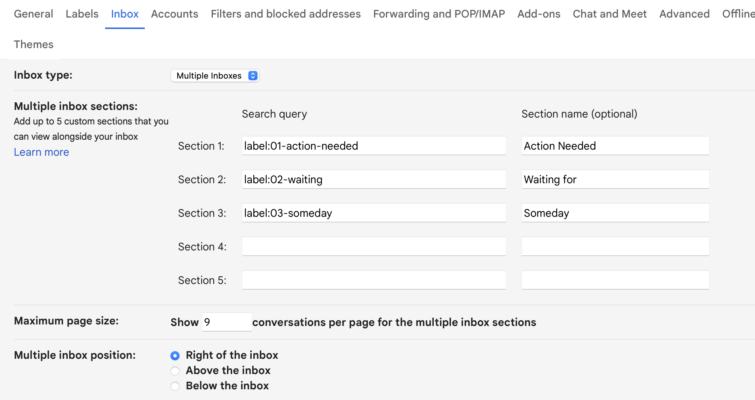Open the Themes settings tab
This screenshot has width=755, height=400.
34,44
